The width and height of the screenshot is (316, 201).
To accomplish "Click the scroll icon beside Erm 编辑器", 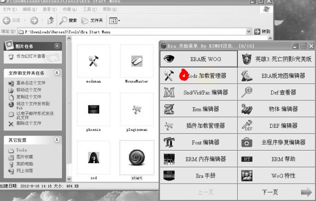I will [169, 109].
